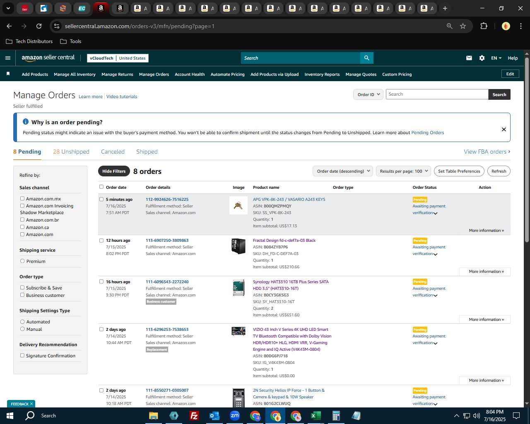Open vCloudTech United States account switcher
The width and height of the screenshot is (530, 424).
point(118,58)
